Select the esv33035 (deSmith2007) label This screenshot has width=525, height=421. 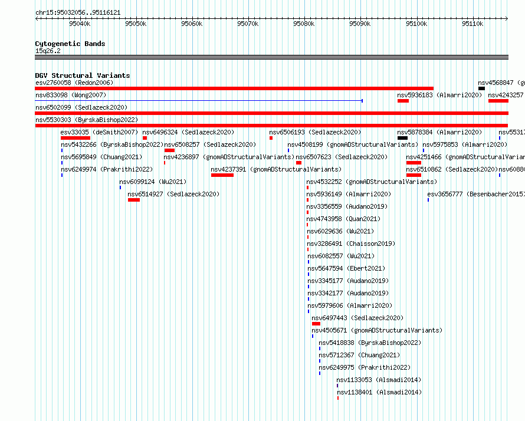[x=99, y=132]
